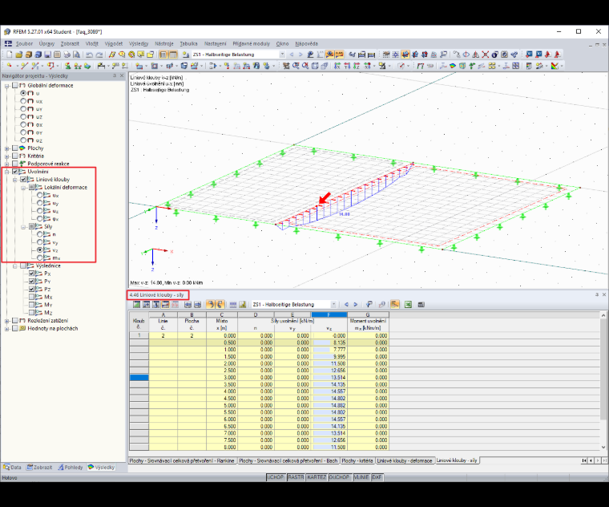Click the nodal support icon in second toolbar

67,66
